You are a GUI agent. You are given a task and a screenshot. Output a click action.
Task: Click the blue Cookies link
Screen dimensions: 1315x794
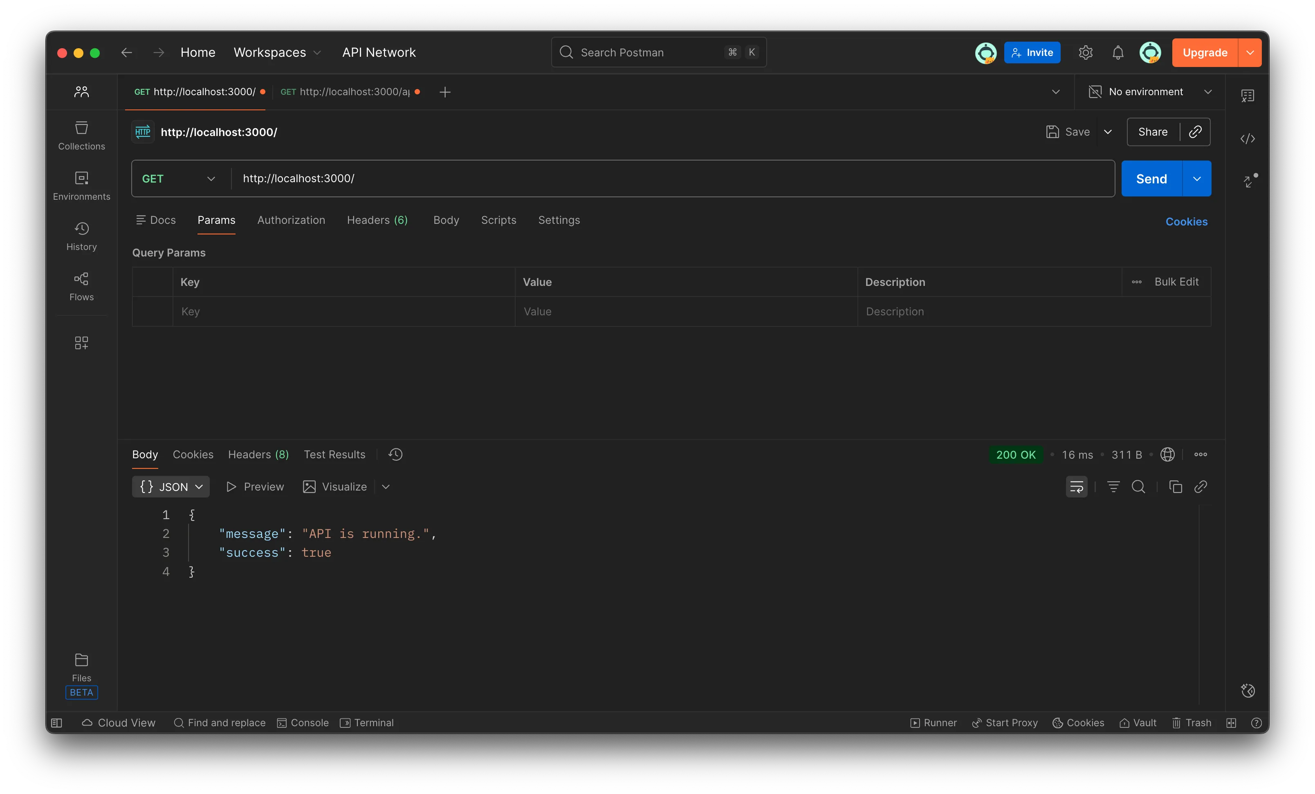pyautogui.click(x=1186, y=221)
